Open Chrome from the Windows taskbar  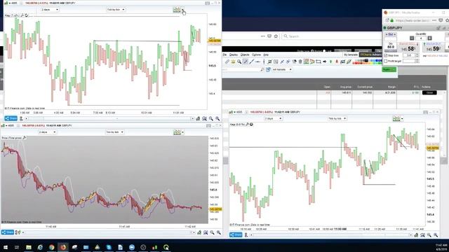pos(51,247)
